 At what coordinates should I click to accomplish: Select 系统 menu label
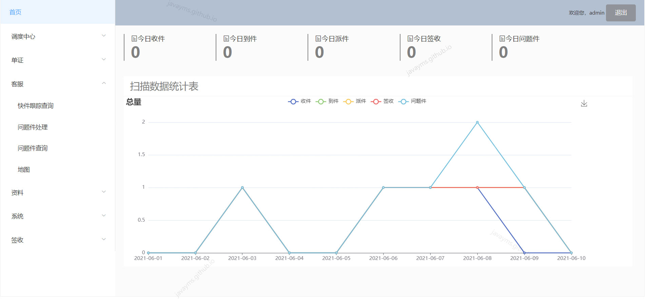tap(17, 216)
